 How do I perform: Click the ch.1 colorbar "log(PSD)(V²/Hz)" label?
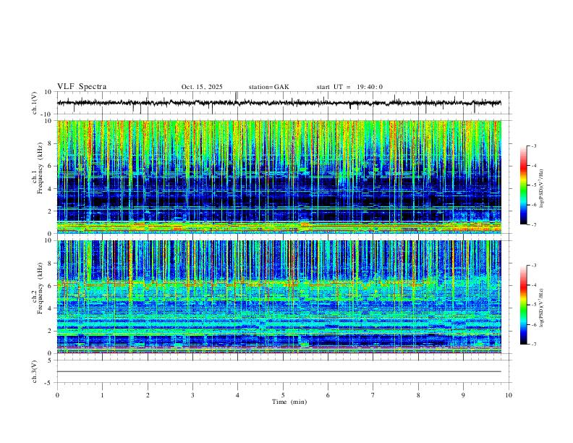(x=542, y=189)
